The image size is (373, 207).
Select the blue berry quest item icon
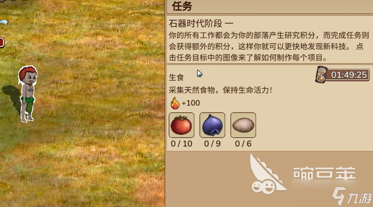[x=212, y=125]
